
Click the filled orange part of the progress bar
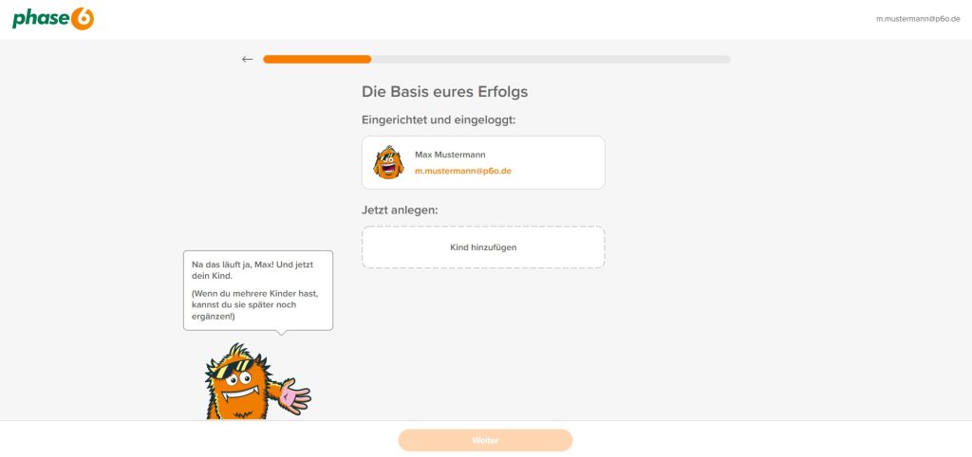[x=317, y=60]
